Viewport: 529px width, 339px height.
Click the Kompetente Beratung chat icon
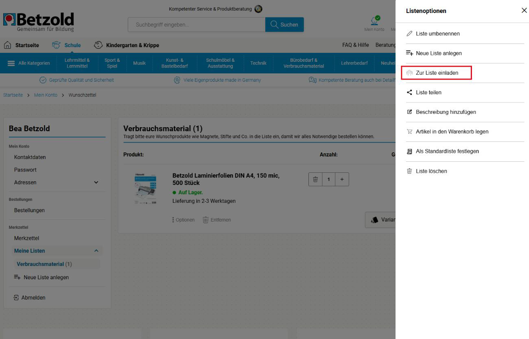point(313,80)
